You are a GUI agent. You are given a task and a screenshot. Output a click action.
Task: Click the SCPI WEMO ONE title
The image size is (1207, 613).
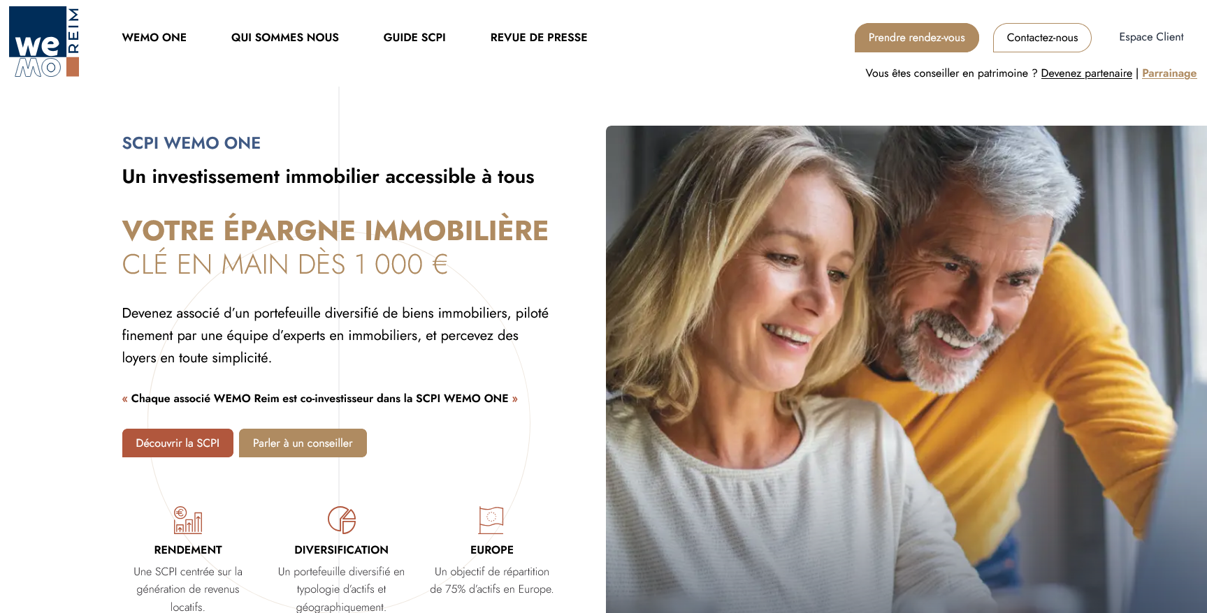(191, 143)
